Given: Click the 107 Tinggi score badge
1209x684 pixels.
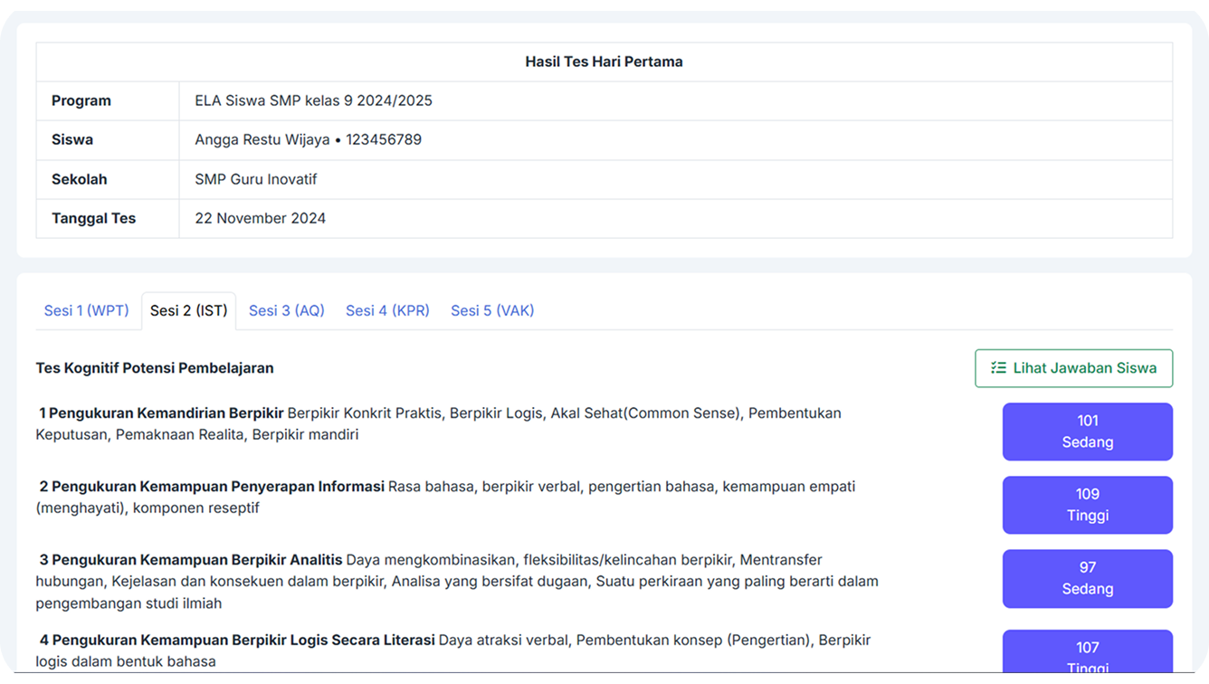Looking at the screenshot, I should [1087, 653].
